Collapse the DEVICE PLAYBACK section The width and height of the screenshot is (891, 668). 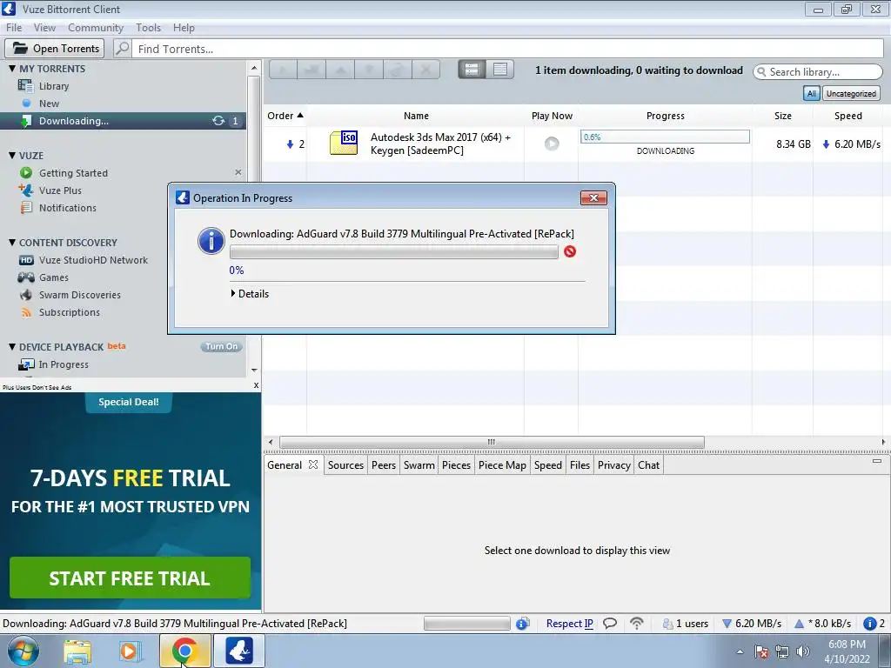(12, 346)
